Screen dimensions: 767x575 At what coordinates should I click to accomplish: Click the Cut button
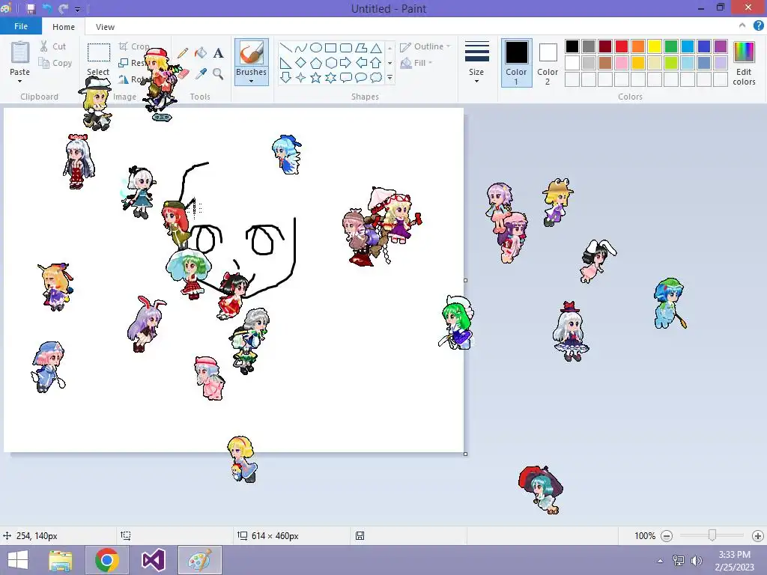(x=53, y=46)
